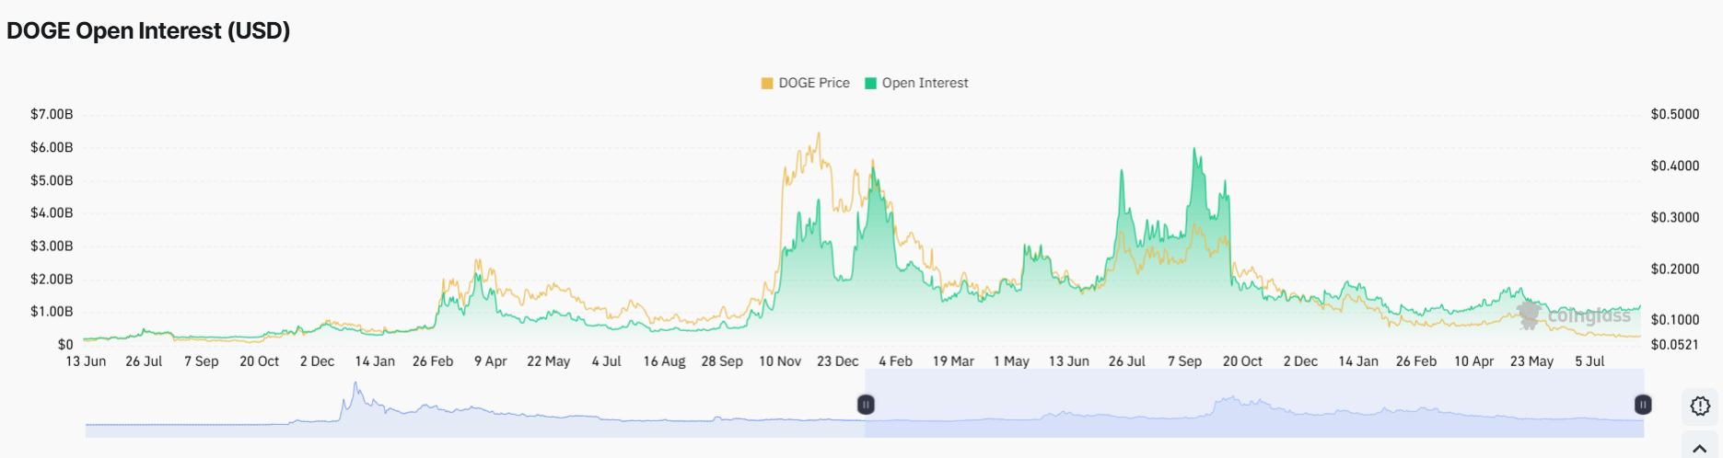Click the 4 Feb date label
Screen dimensions: 1723x458
tap(895, 361)
